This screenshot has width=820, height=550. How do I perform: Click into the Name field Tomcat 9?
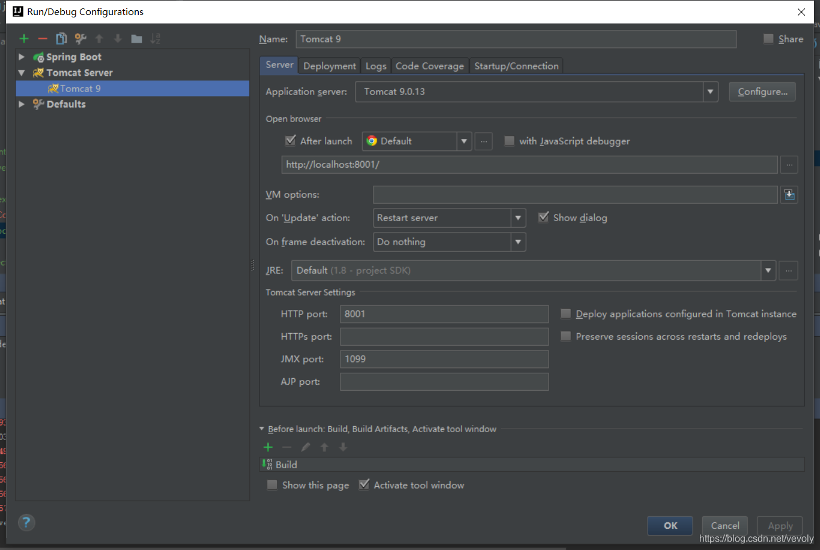coord(516,39)
